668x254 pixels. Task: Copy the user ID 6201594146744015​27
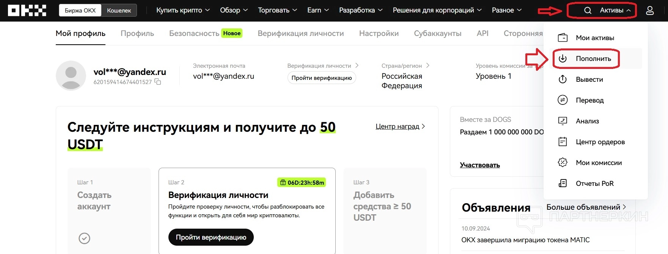pos(158,82)
